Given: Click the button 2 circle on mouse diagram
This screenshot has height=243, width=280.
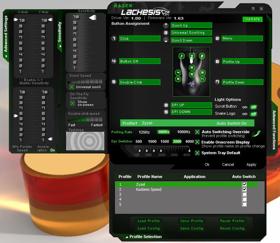Looking at the screenshot, I should pos(202,56).
